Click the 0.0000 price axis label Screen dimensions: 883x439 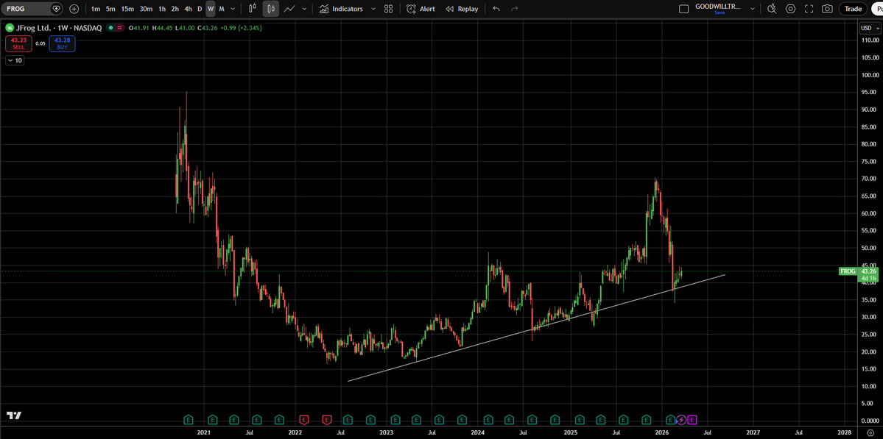[870, 421]
